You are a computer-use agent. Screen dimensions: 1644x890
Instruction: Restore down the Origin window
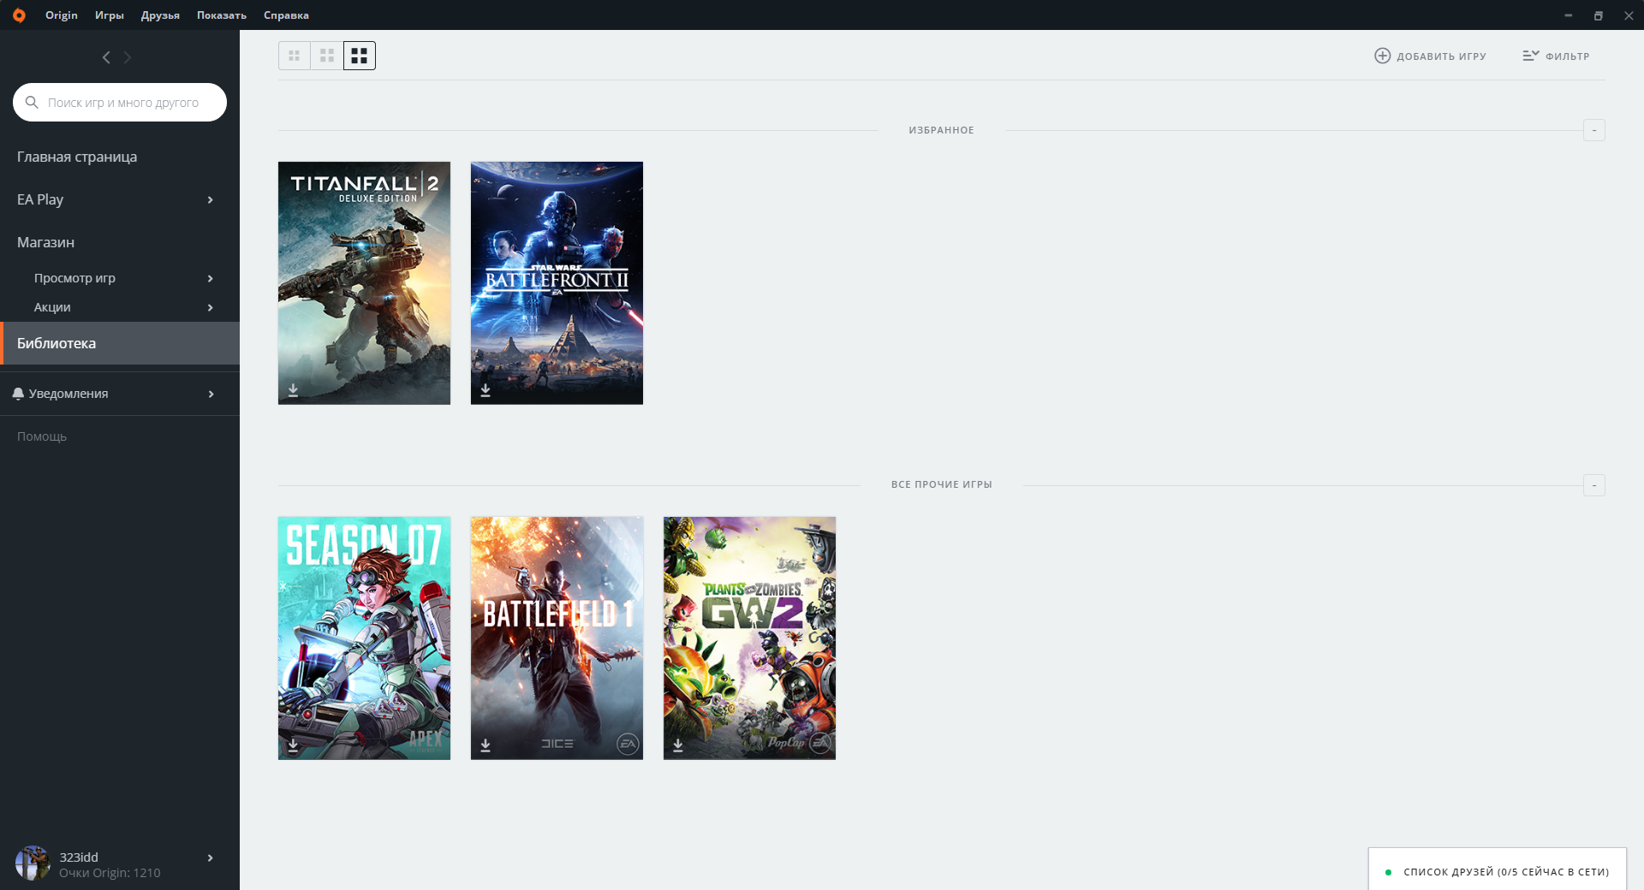coord(1598,15)
